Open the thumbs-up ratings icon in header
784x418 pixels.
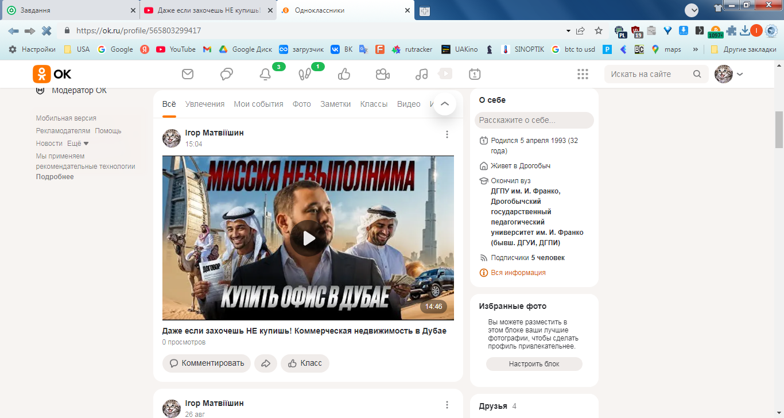pos(344,74)
